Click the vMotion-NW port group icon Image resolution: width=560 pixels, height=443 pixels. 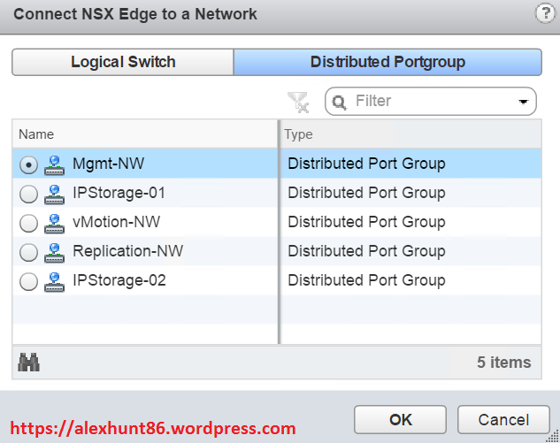tap(55, 223)
